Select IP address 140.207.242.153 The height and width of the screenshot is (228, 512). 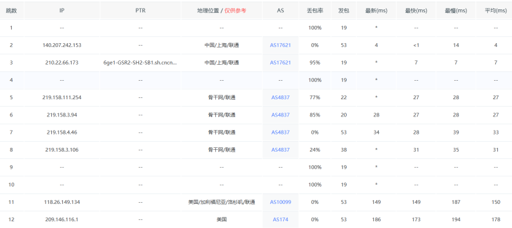coord(62,46)
